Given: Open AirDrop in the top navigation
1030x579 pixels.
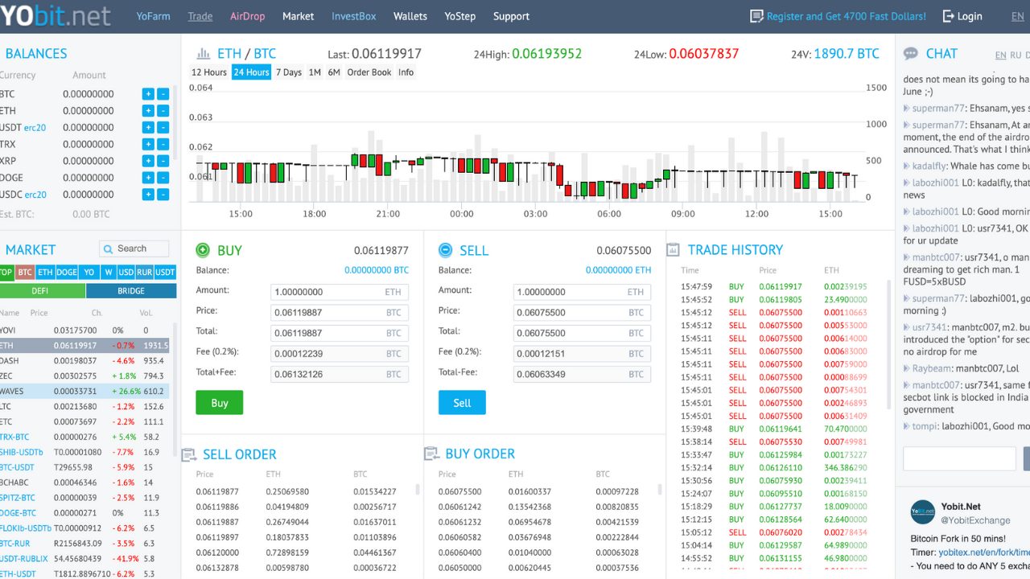Looking at the screenshot, I should [247, 16].
